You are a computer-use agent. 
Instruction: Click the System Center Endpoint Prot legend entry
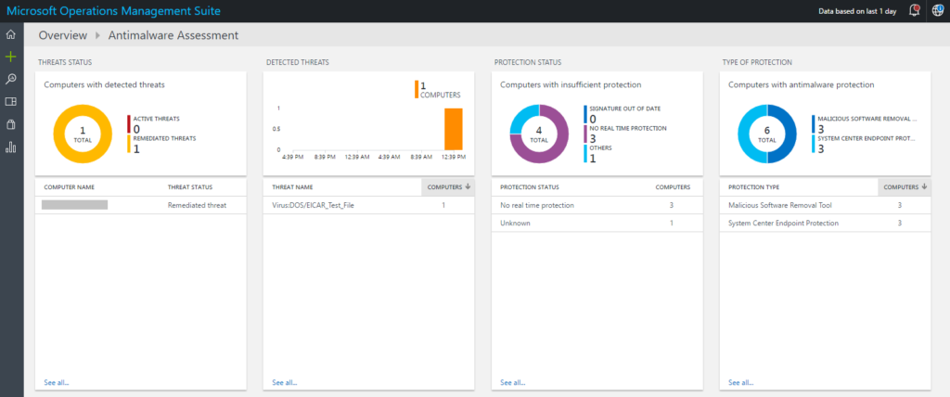pyautogui.click(x=864, y=145)
